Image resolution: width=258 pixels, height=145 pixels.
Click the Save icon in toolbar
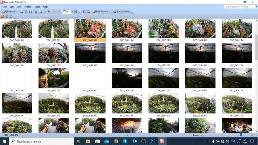22,12
